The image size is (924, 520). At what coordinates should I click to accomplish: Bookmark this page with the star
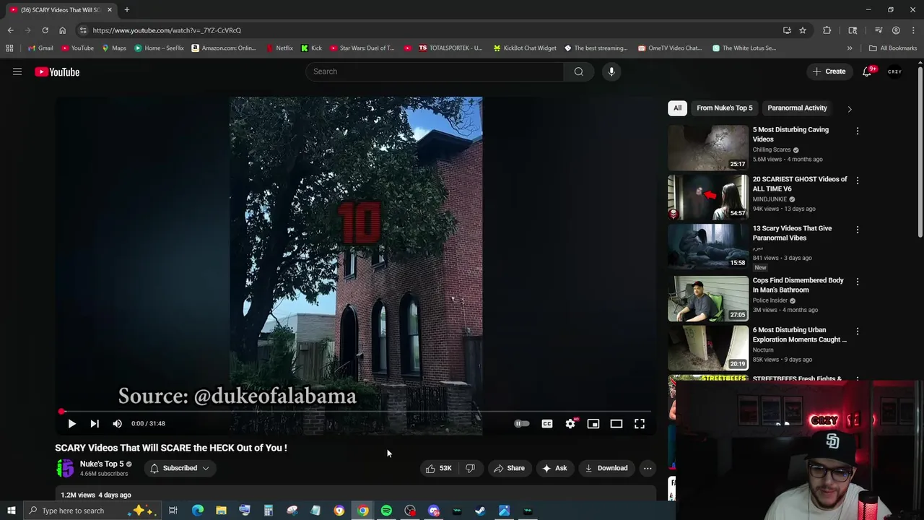point(802,30)
